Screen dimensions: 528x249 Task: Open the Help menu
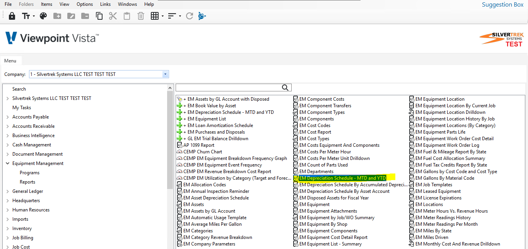pyautogui.click(x=149, y=4)
